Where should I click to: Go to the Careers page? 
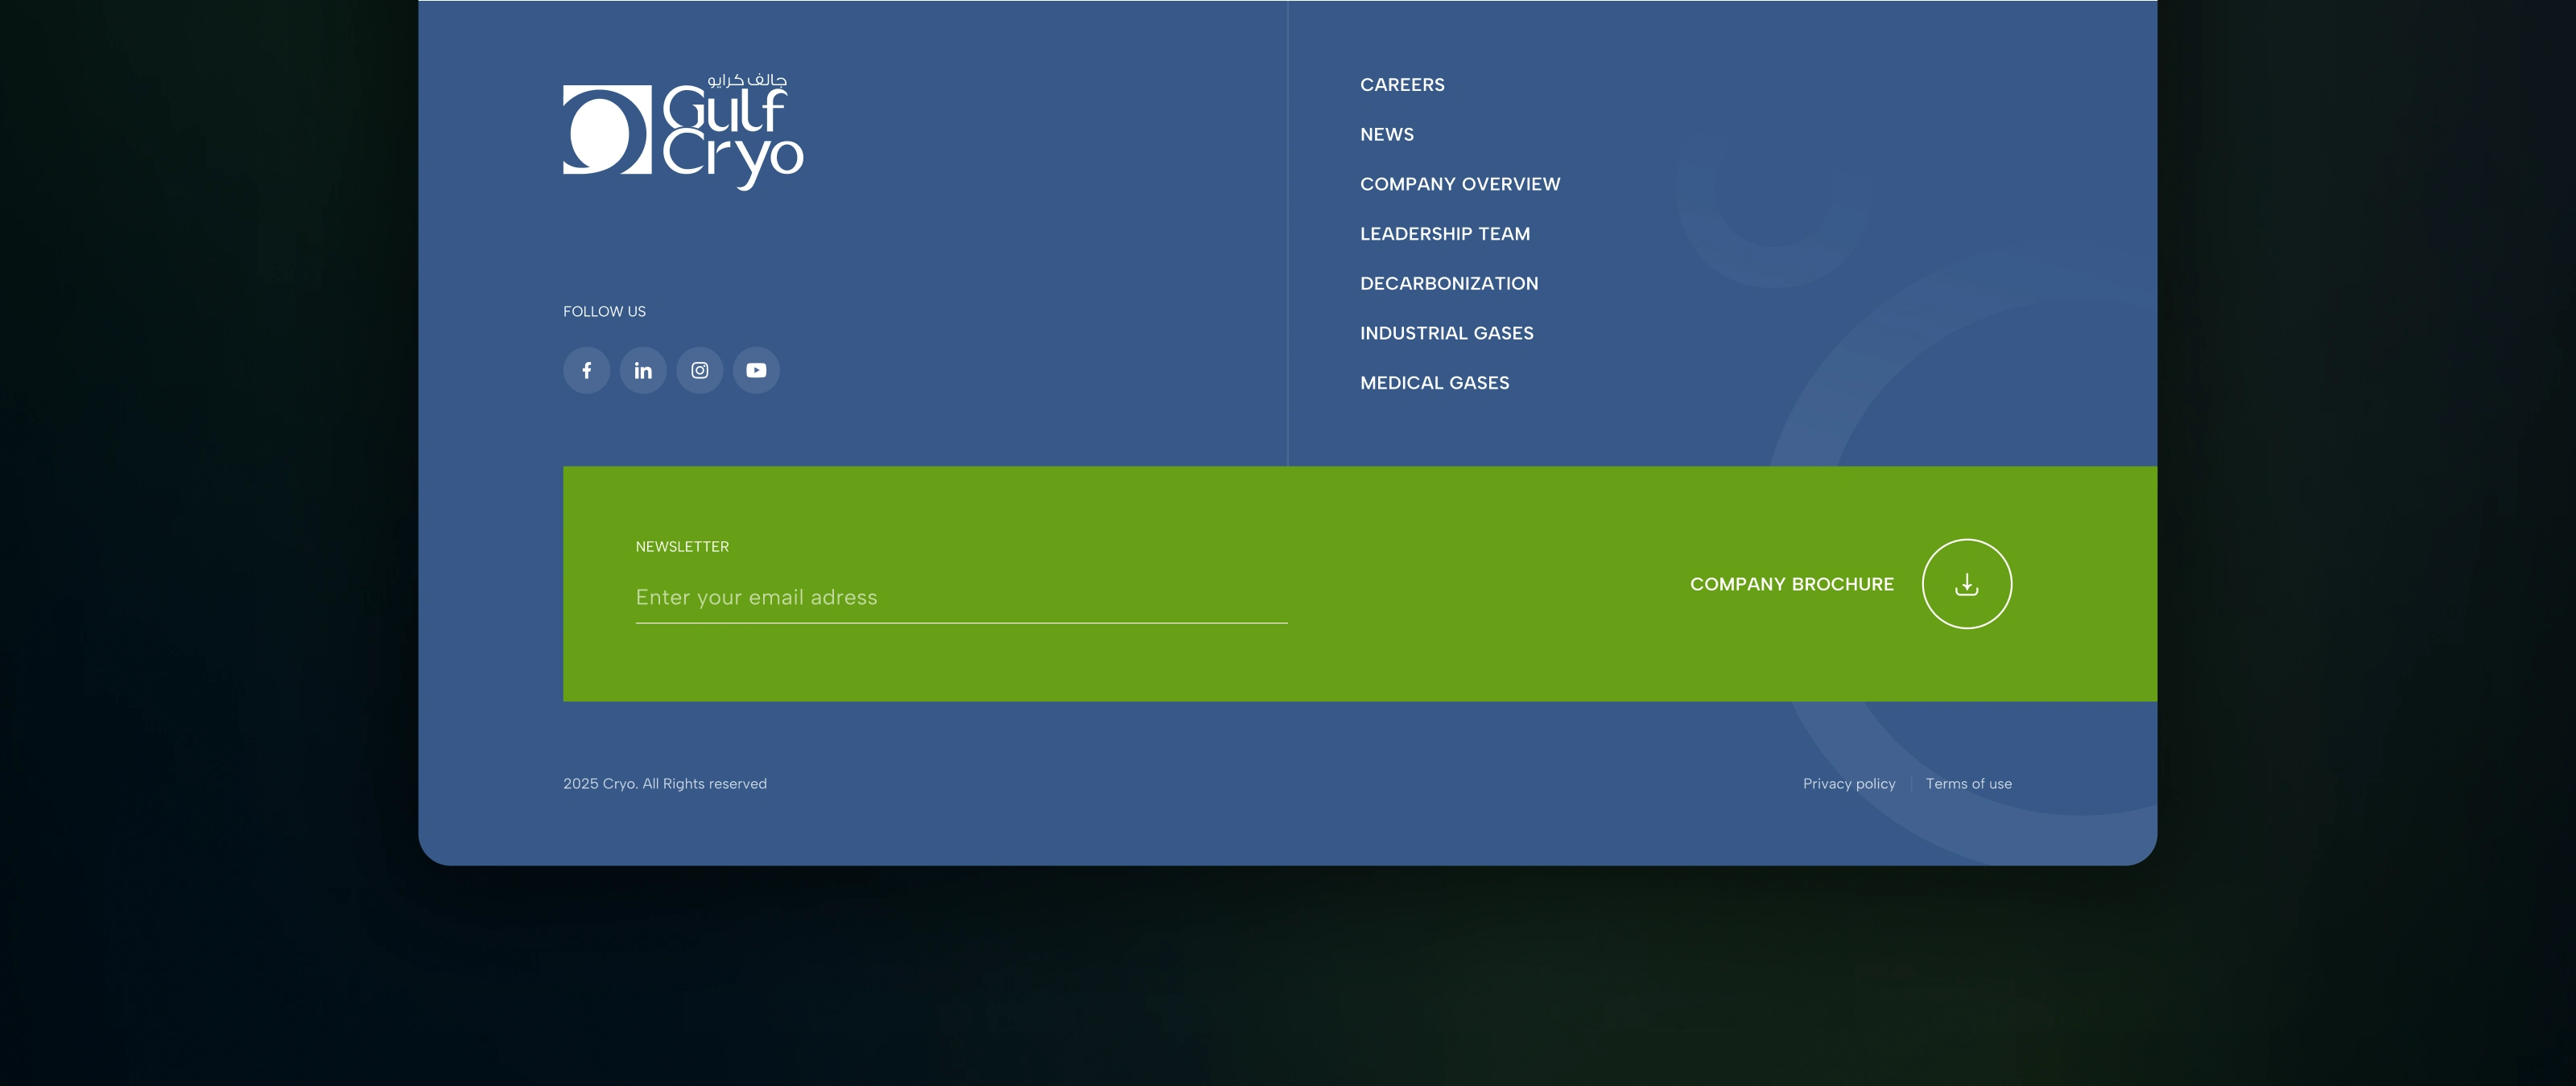click(1402, 85)
